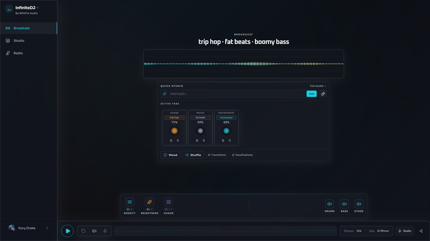Click the broadcast title trip hop heading

244,42
